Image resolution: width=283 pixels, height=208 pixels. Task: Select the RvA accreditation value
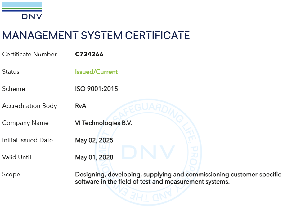click(81, 106)
